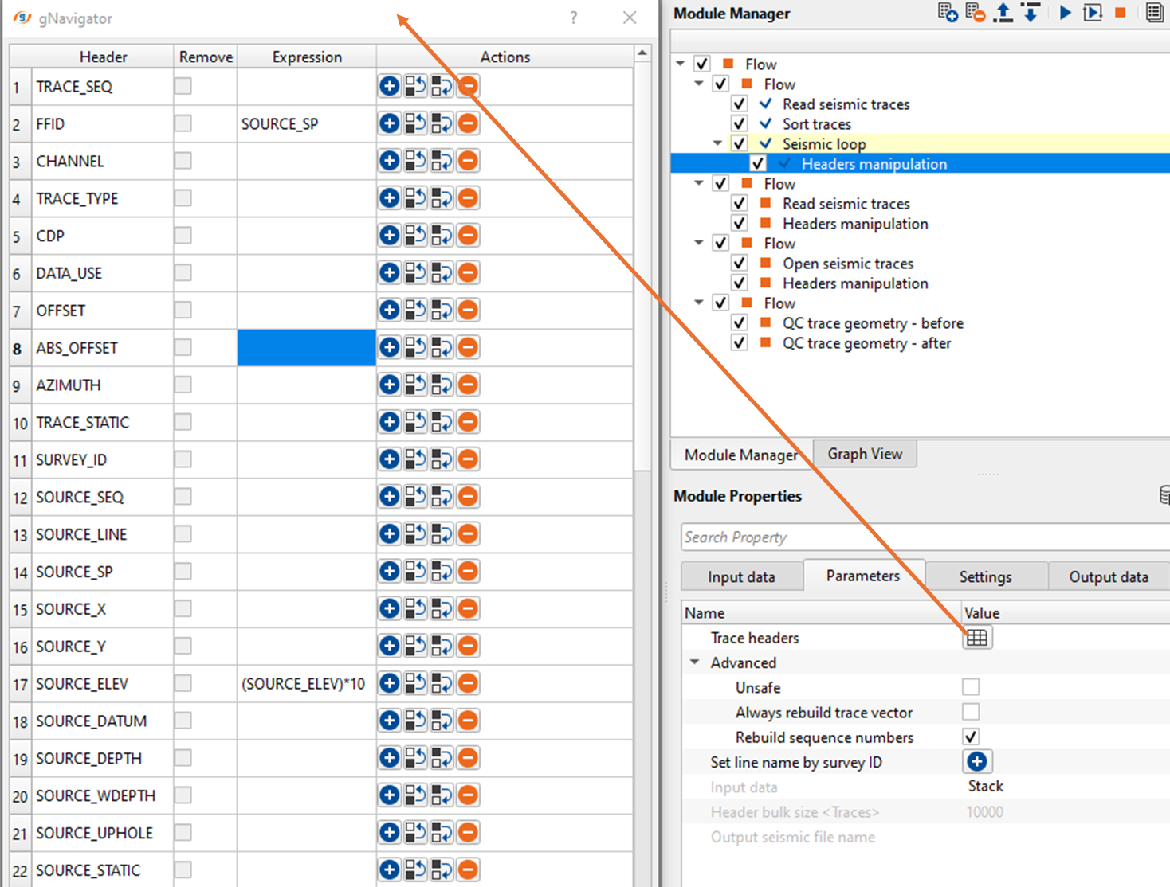Select QC trace geometry - after module
Viewport: 1170px width, 887px height.
click(x=866, y=343)
